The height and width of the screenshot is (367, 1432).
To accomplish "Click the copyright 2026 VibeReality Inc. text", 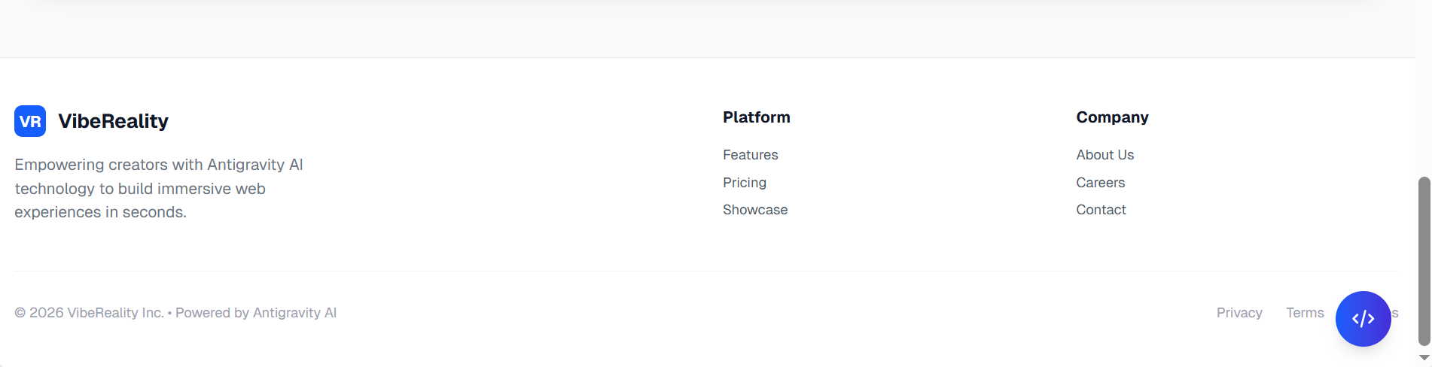I will [x=89, y=313].
